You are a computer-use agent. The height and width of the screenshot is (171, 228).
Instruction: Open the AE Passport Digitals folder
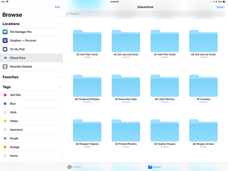87,130
